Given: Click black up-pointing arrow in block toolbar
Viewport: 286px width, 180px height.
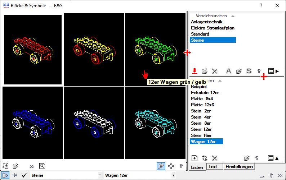Looking at the screenshot, I should pos(277,158).
